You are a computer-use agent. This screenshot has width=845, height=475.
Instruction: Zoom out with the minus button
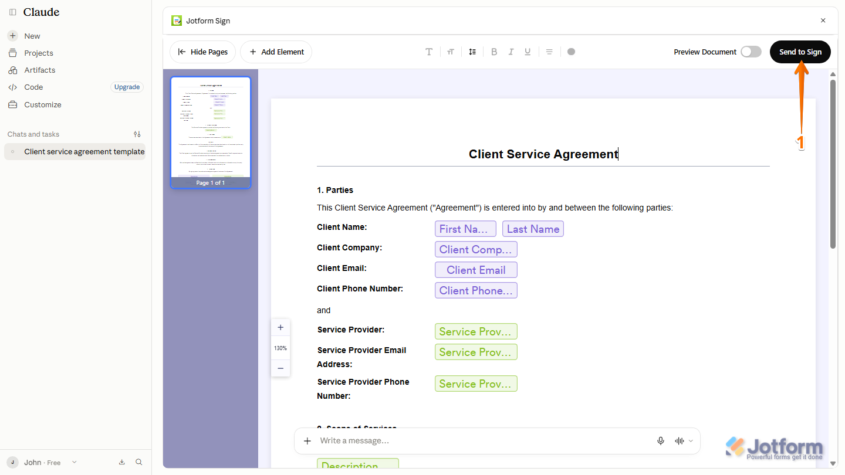click(x=280, y=368)
